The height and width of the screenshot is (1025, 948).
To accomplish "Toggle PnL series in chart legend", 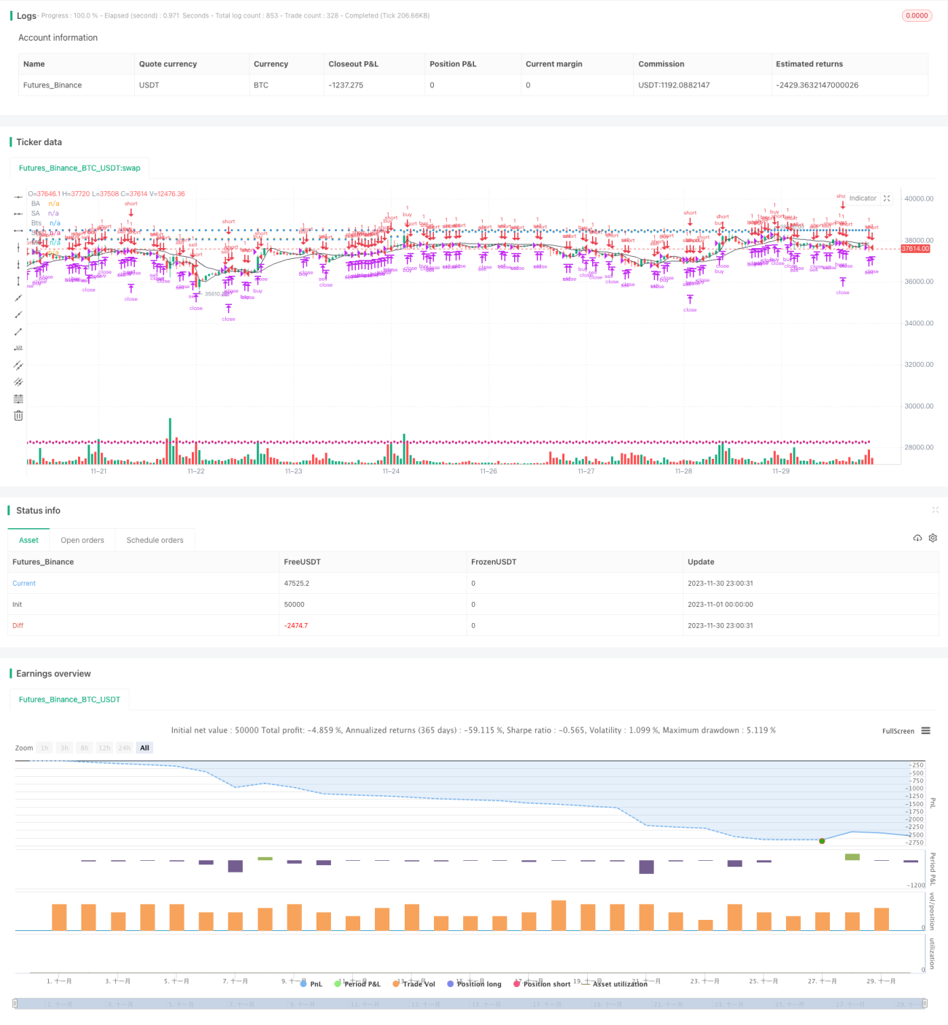I will point(311,984).
